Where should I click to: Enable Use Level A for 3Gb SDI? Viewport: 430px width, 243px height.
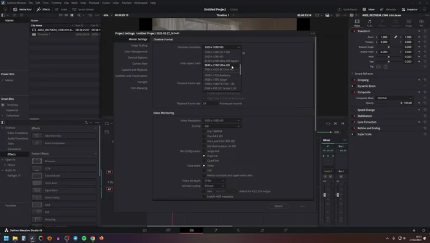click(x=204, y=141)
